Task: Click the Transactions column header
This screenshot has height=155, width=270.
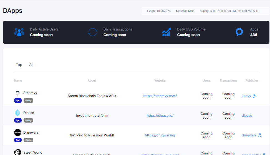Action: 228,80
